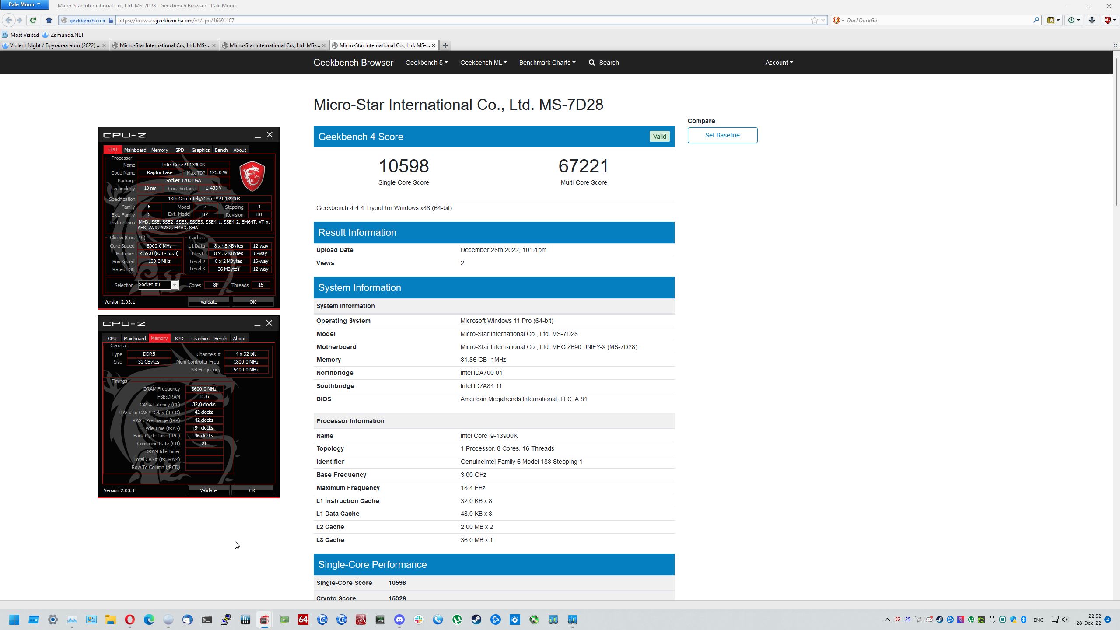Switch to Mainboard tab in top CPU-Z
Screen dimensions: 1120x630
[135, 150]
